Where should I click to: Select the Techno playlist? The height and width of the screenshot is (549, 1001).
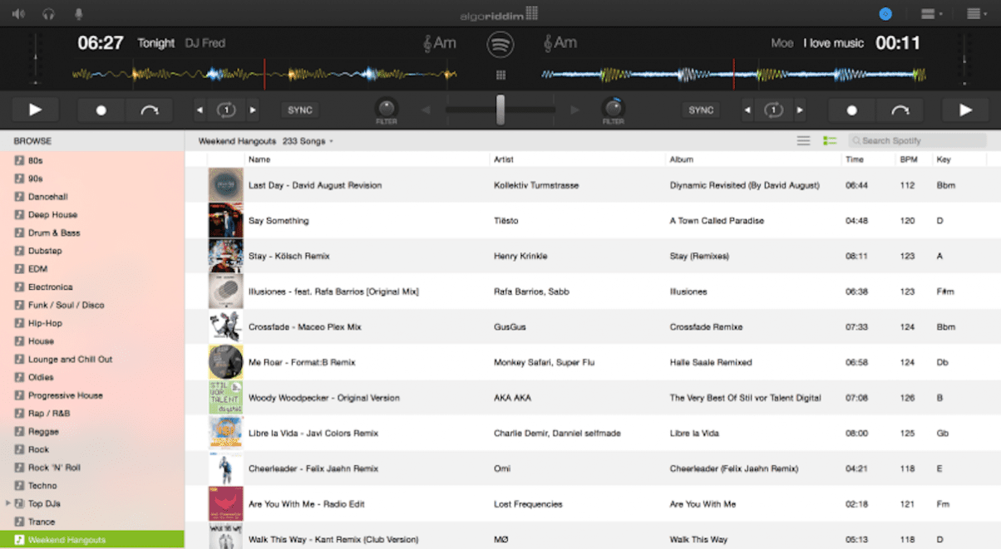(92, 485)
